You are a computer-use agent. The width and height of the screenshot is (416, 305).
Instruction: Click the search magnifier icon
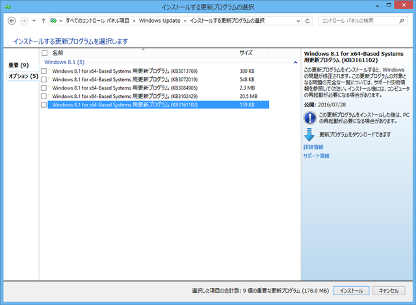tap(402, 21)
